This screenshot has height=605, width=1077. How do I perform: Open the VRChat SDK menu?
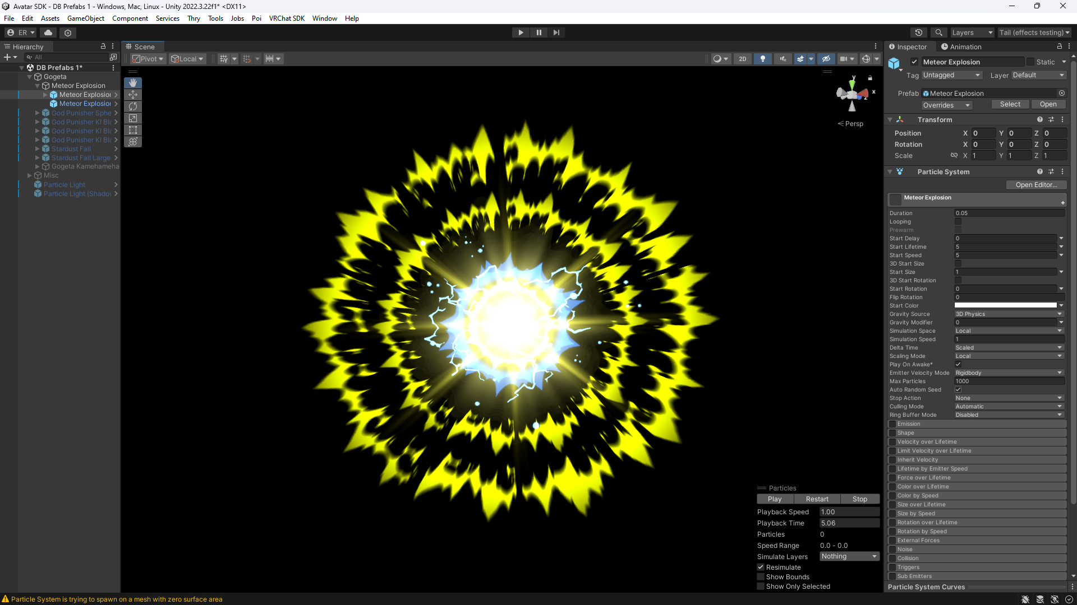pos(287,18)
